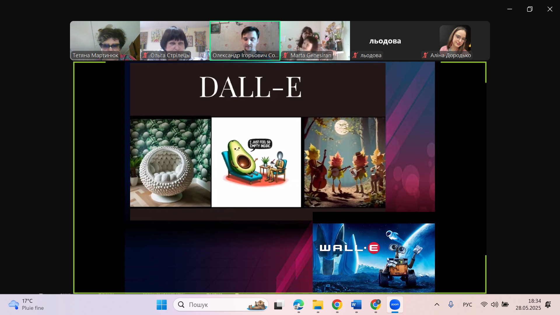Open File Explorer from the taskbar
Viewport: 560px width, 315px height.
click(x=318, y=305)
